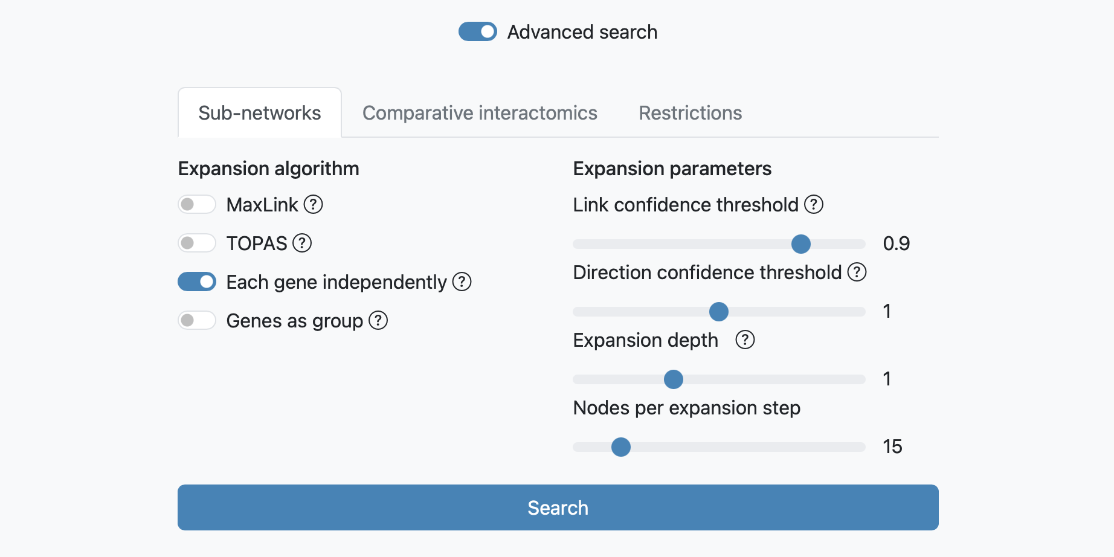
Task: Click the Search button
Action: pos(558,507)
